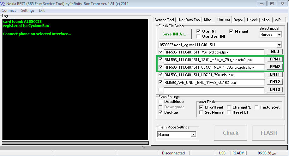This screenshot has width=289, height=156.
Task: Toggle the Manual checkbox
Action: click(x=231, y=31)
